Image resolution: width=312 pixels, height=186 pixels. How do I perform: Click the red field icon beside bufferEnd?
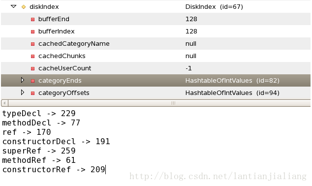32,19
